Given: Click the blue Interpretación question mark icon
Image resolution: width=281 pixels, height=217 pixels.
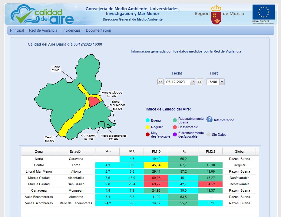Looking at the screenshot, I should point(209,119).
